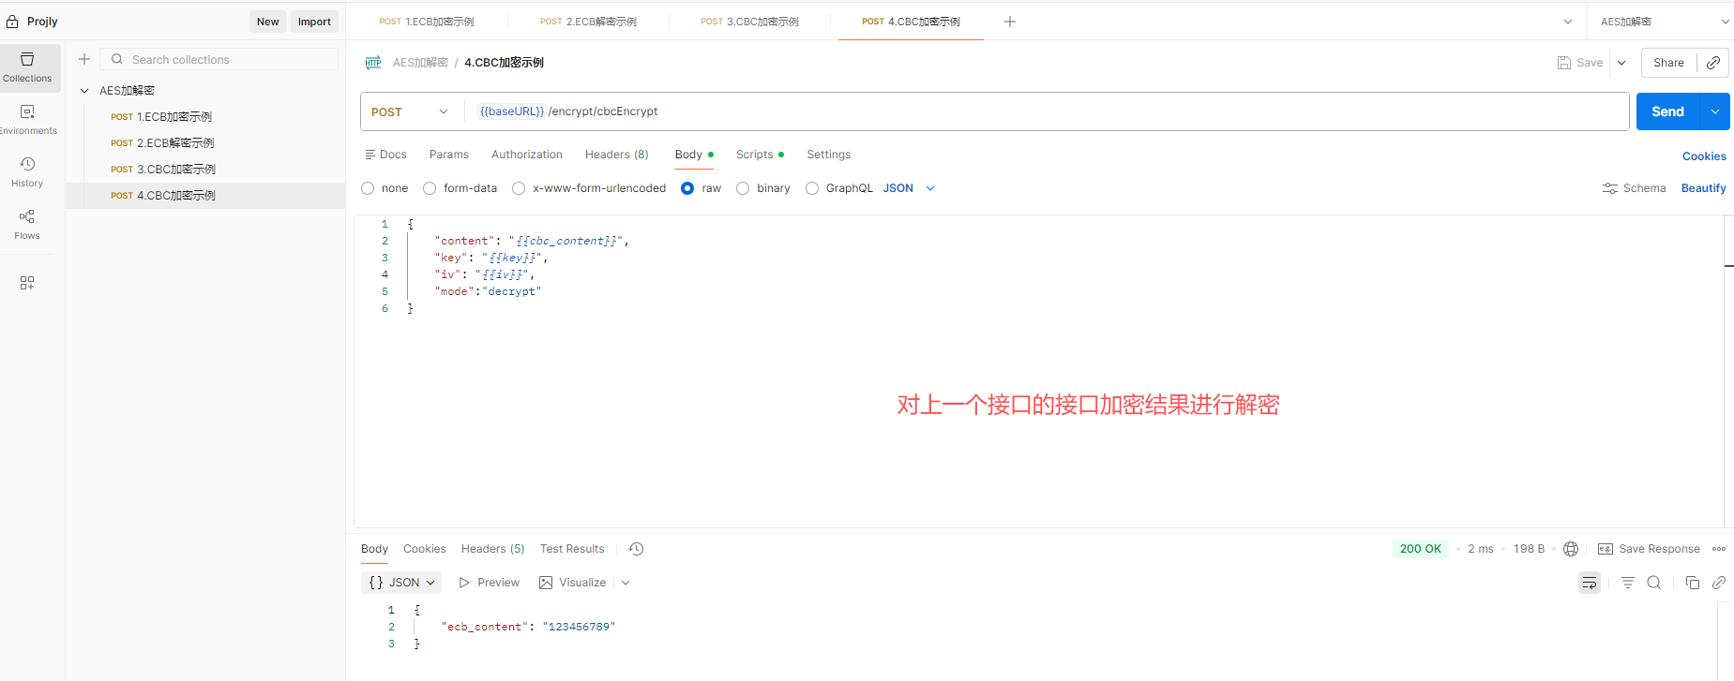
Task: Open the 1.ECB加密示例 request tab
Action: point(427,22)
